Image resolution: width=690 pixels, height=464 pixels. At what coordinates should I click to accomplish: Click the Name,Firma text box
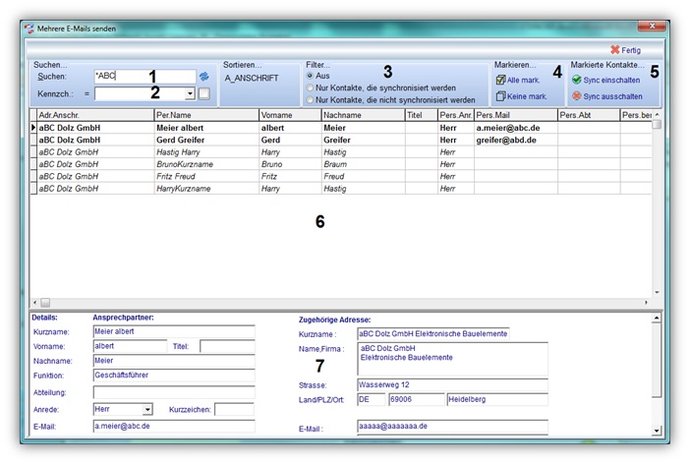click(452, 359)
